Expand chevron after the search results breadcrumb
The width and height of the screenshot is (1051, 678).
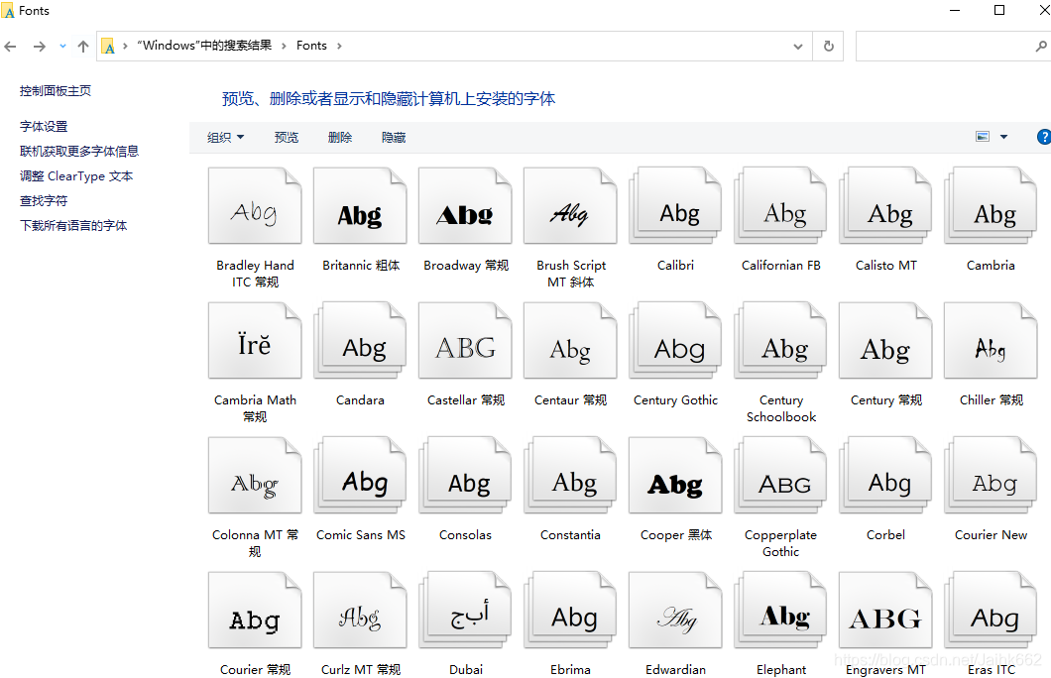284,46
